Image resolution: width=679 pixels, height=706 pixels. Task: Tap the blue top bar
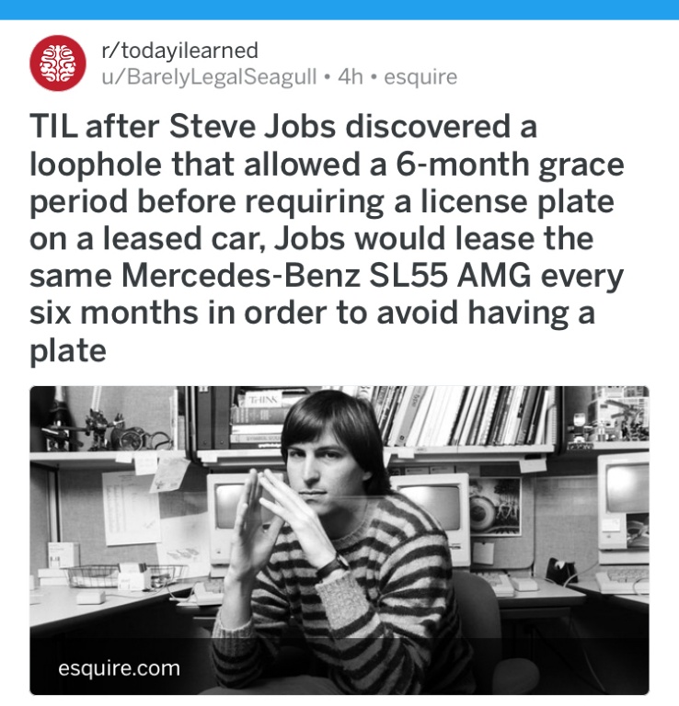point(339,9)
